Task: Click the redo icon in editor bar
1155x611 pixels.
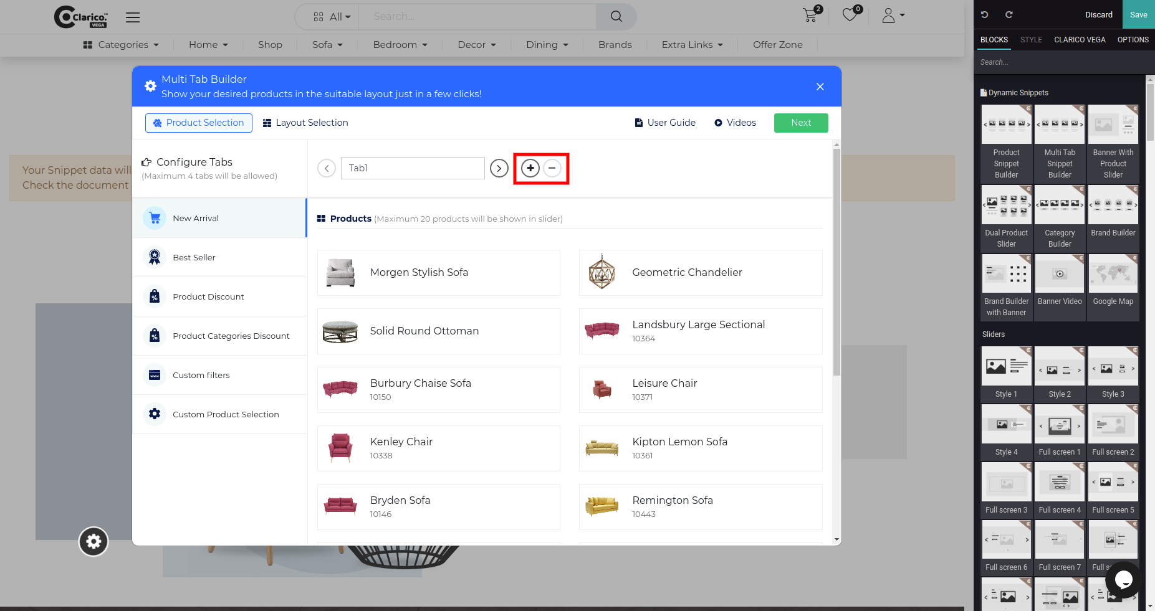Action: click(1009, 14)
